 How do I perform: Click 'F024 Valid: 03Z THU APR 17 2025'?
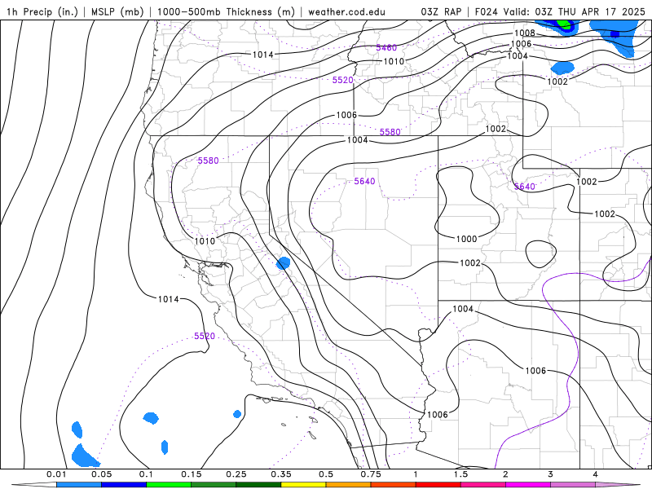(x=560, y=11)
